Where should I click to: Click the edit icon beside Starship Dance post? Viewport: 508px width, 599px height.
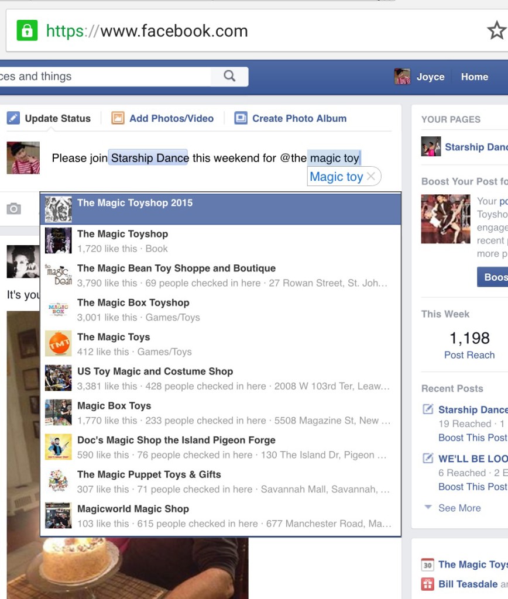[x=428, y=409]
